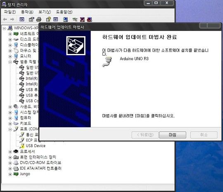The width and height of the screenshot is (223, 192).
Task: Click the Arduino UNO R3 device name
Action: pyautogui.click(x=134, y=59)
